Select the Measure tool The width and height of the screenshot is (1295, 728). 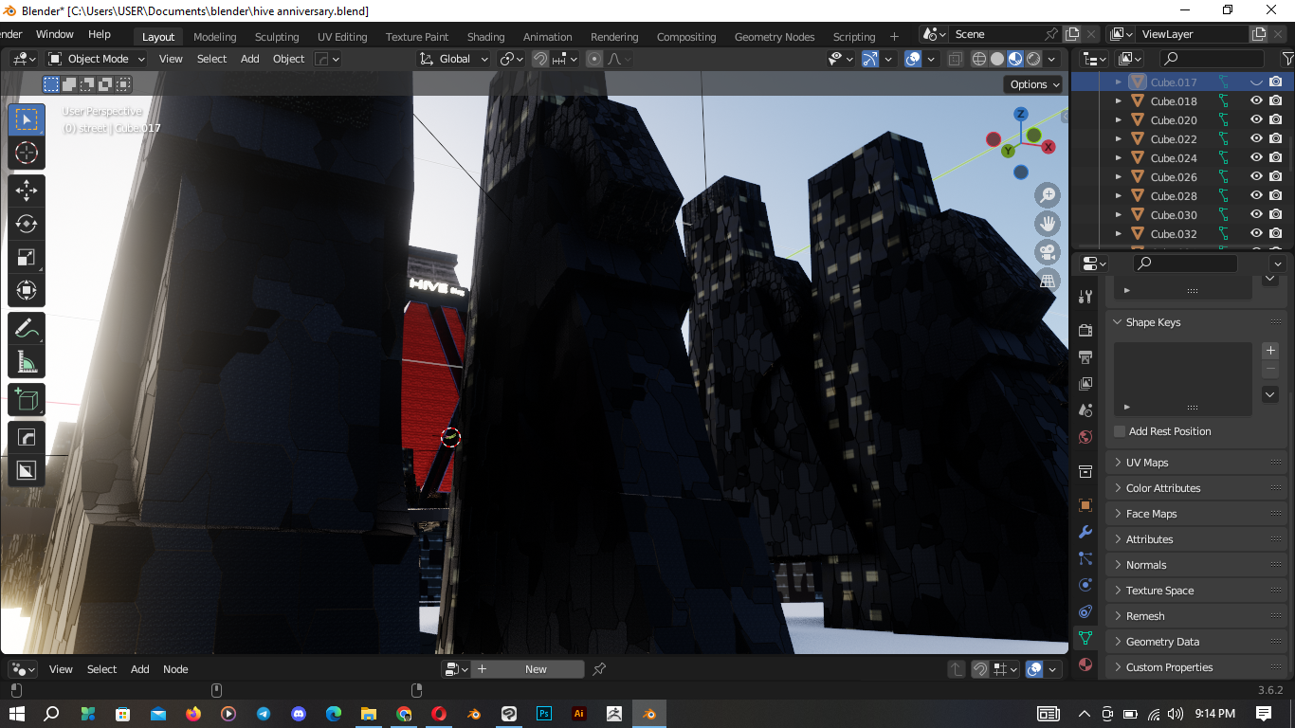[27, 362]
